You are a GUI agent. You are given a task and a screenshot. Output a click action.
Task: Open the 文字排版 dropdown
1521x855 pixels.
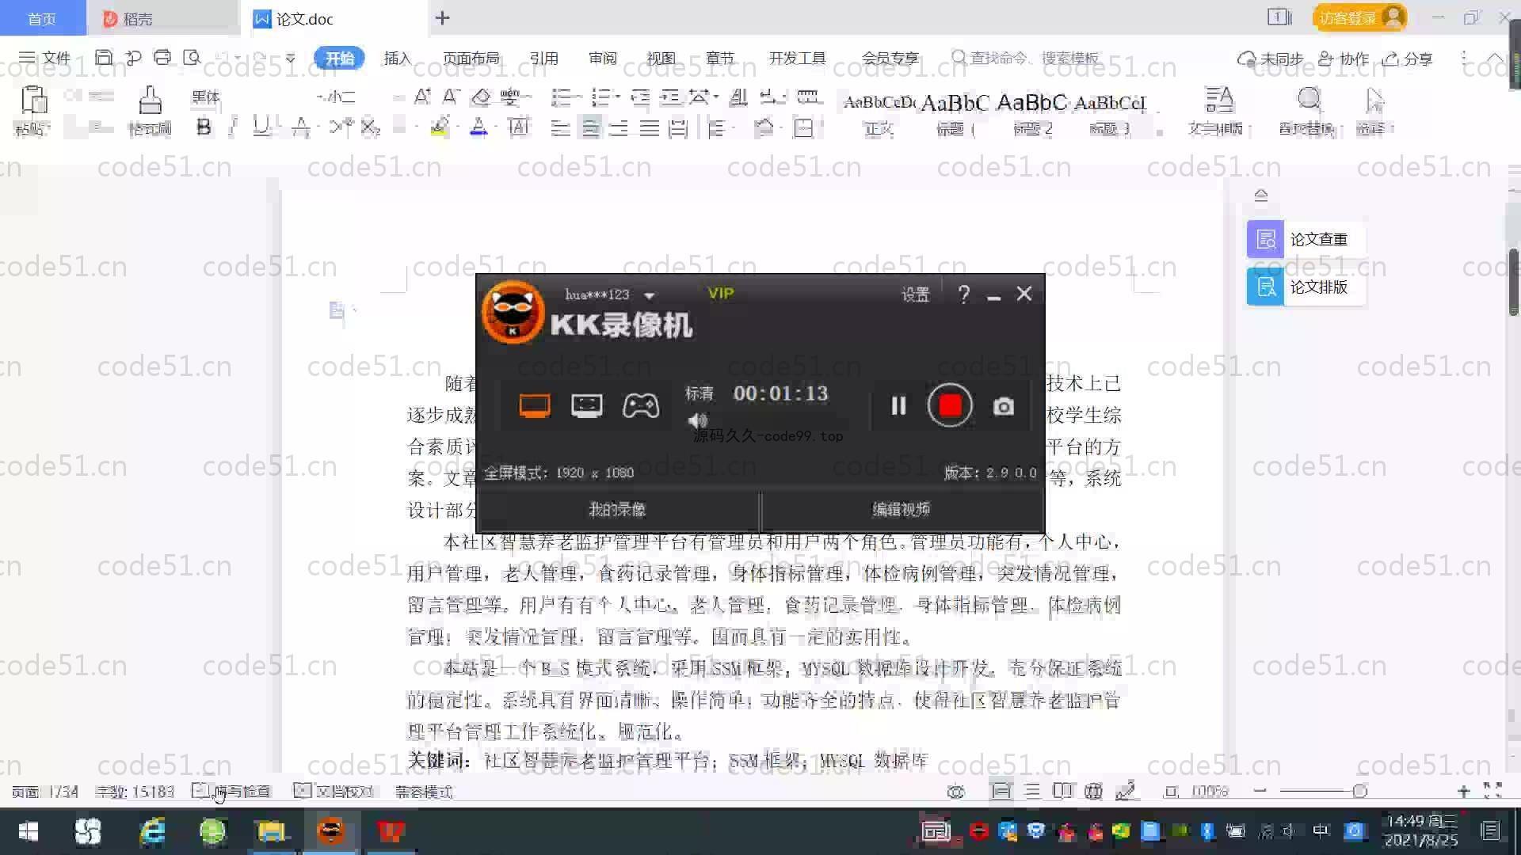(1218, 111)
